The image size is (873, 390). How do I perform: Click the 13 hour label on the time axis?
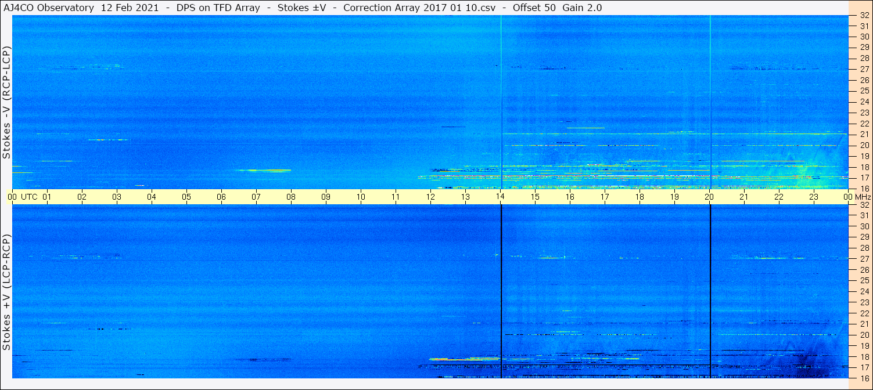(465, 197)
